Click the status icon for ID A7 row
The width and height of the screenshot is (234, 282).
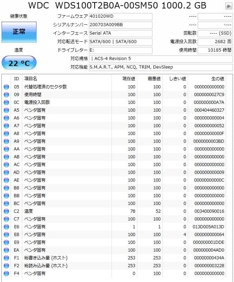tap(6, 126)
